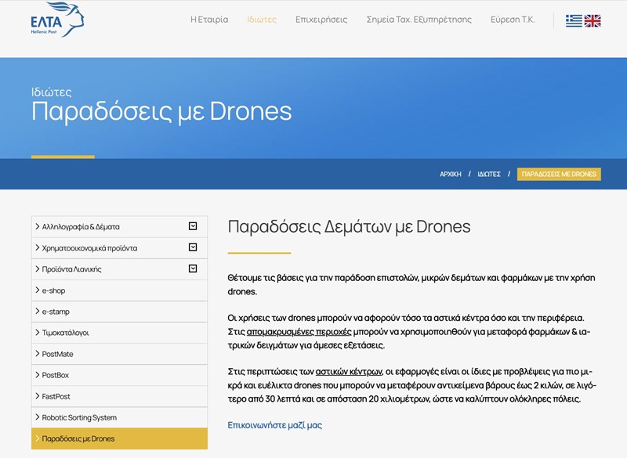The height and width of the screenshot is (458, 627).
Task: Select e-stamp in the sidebar
Action: [56, 312]
